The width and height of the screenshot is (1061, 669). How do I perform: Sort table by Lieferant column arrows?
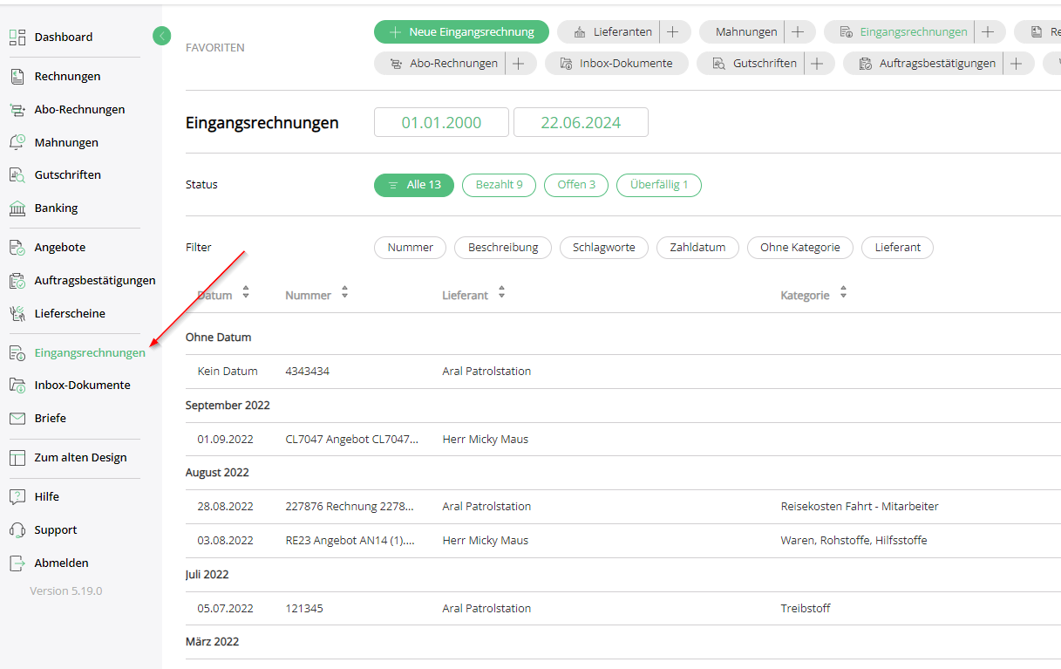click(501, 293)
